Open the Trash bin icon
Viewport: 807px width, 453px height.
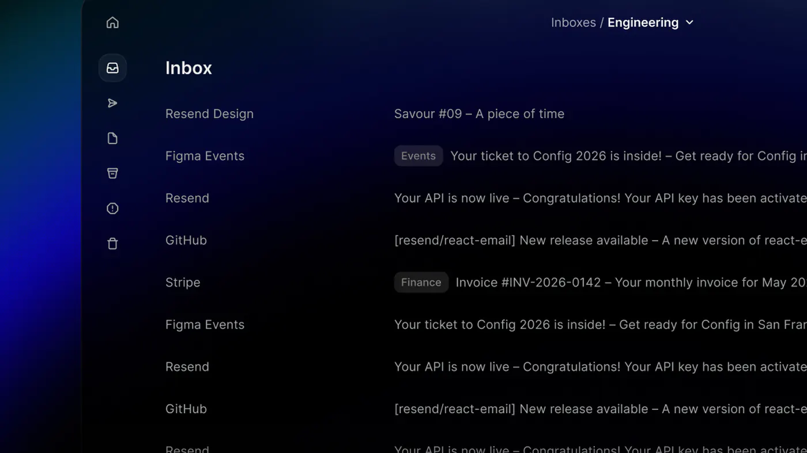112,243
